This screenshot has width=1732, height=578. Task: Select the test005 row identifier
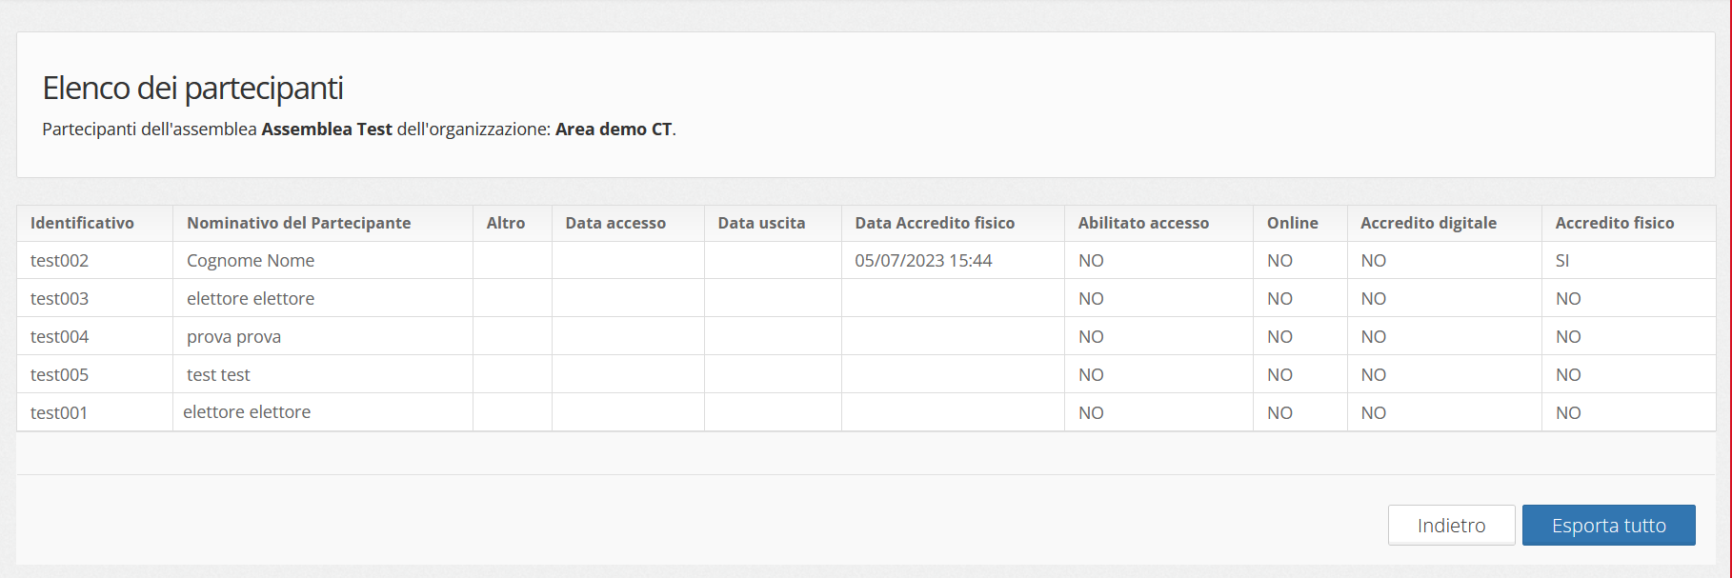[x=94, y=374]
